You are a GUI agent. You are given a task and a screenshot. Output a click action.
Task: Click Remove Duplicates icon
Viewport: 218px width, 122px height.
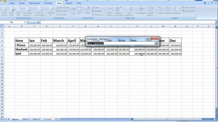click(119, 11)
